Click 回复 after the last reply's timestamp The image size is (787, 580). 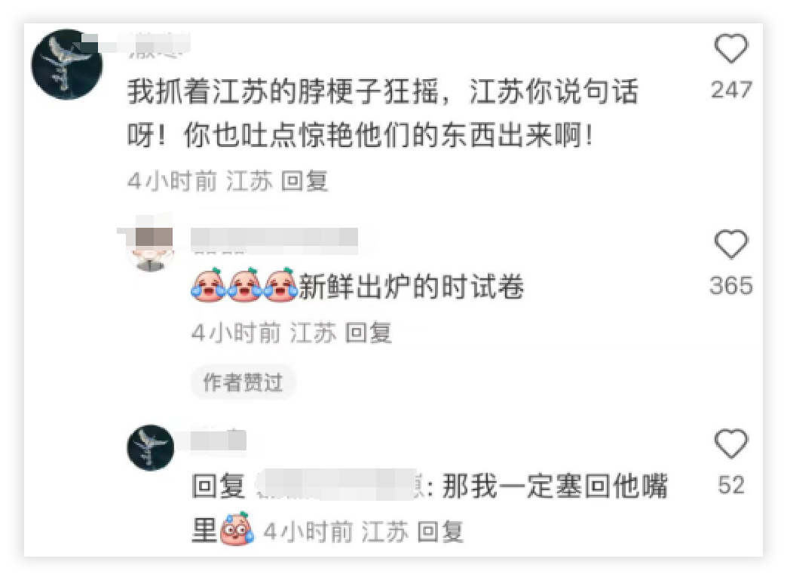tap(440, 531)
